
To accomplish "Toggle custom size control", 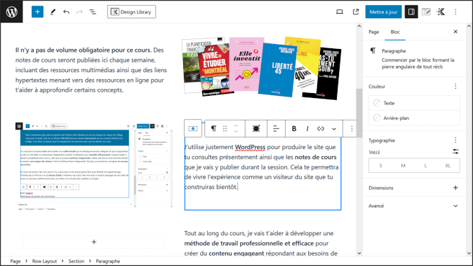I will pos(455,152).
